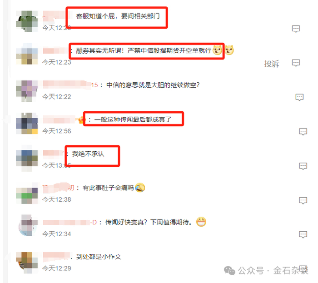
Task: Open avatar of 融券其实无所谓 commenter
Action: (27, 54)
